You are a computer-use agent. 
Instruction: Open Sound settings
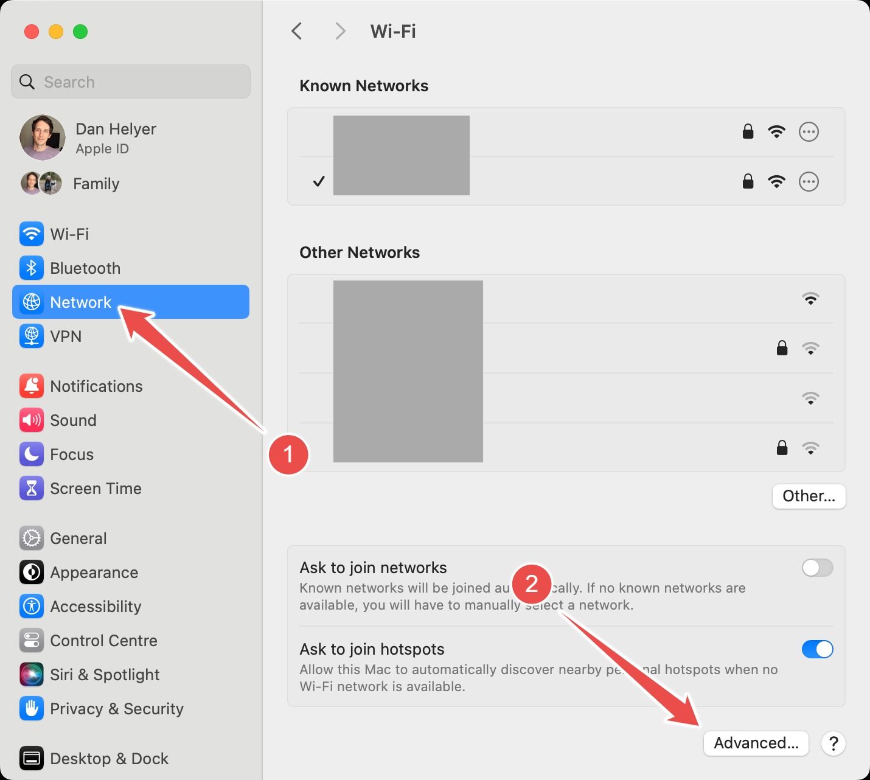point(130,420)
